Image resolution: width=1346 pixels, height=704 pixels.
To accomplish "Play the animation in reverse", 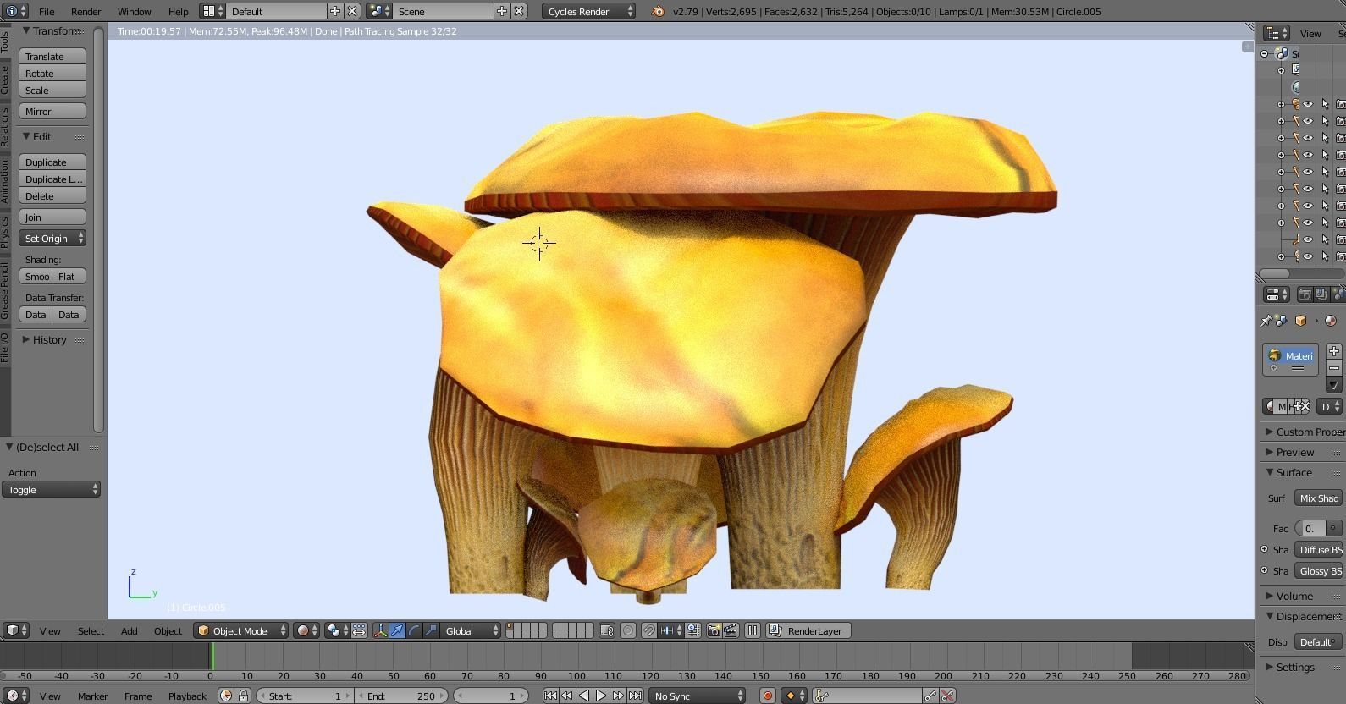I will point(584,696).
